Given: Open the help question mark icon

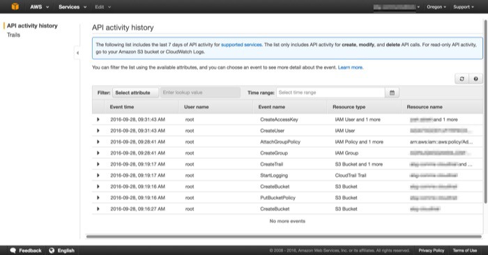Looking at the screenshot, I should coord(475,79).
